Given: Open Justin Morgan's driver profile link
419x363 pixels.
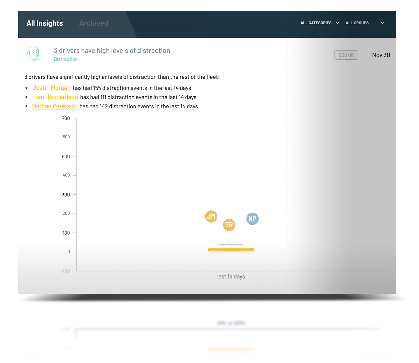Looking at the screenshot, I should (51, 88).
